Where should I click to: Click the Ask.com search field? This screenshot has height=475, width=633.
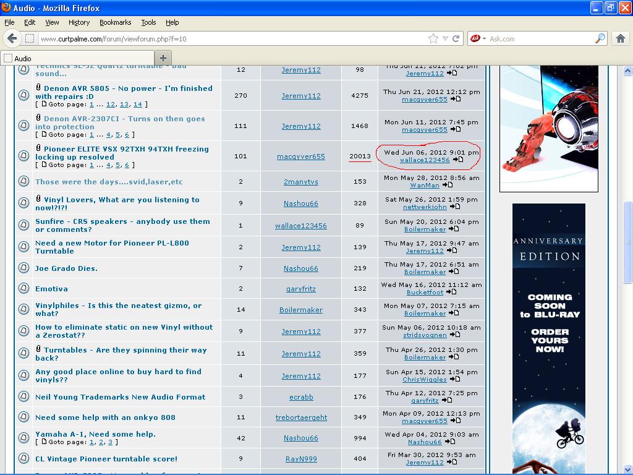coord(540,39)
